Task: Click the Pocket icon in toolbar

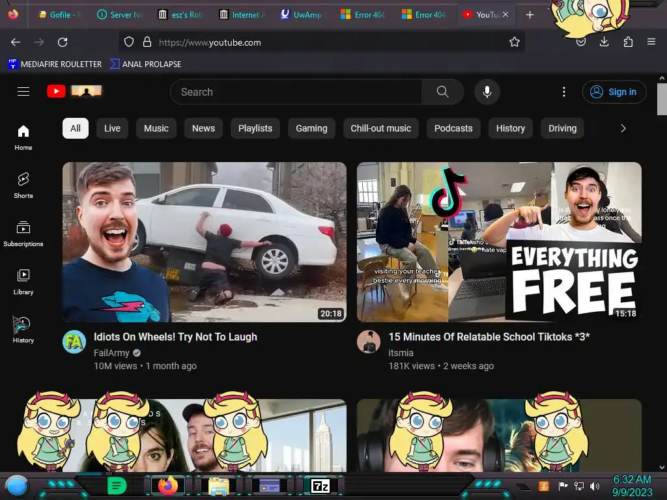Action: coord(580,42)
